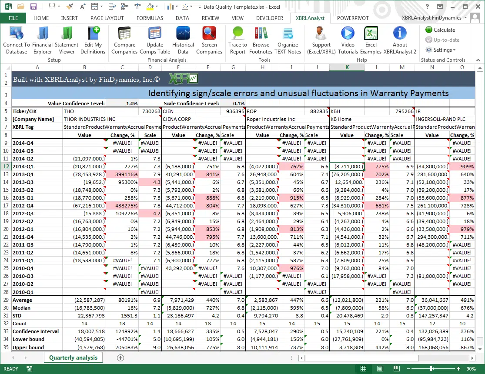485x374 pixels.
Task: Click the Trace to Report icon
Action: point(237,34)
